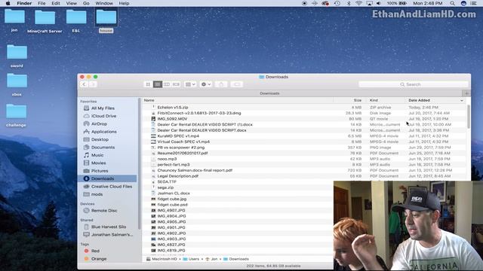Go forward with the Finder forward arrow
Image resolution: width=483 pixels, height=271 pixels.
point(93,84)
